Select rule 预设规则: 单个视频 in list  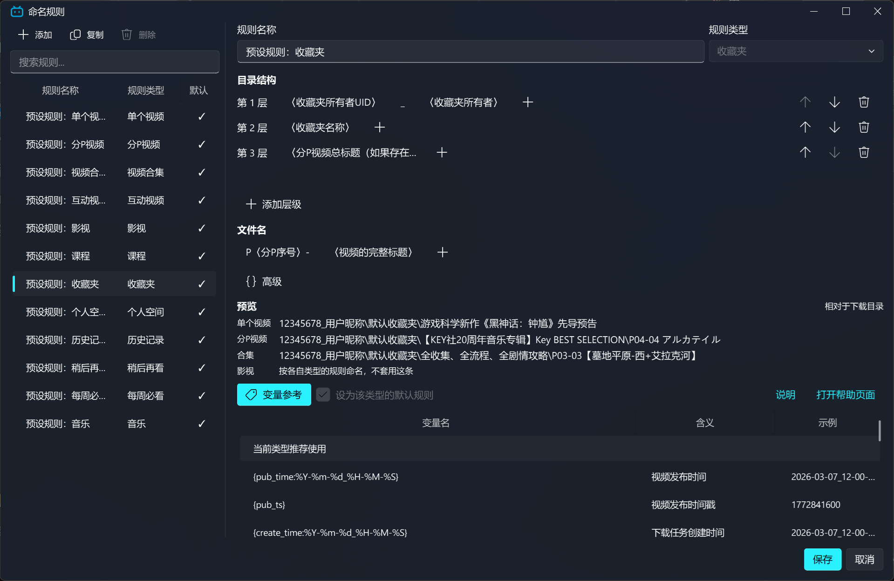tap(115, 116)
